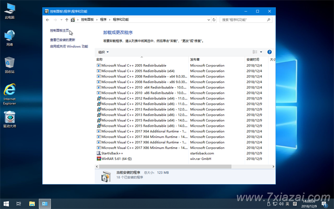Launch Internet Explorer from the desktop
The width and height of the screenshot is (334, 209).
coord(10,94)
